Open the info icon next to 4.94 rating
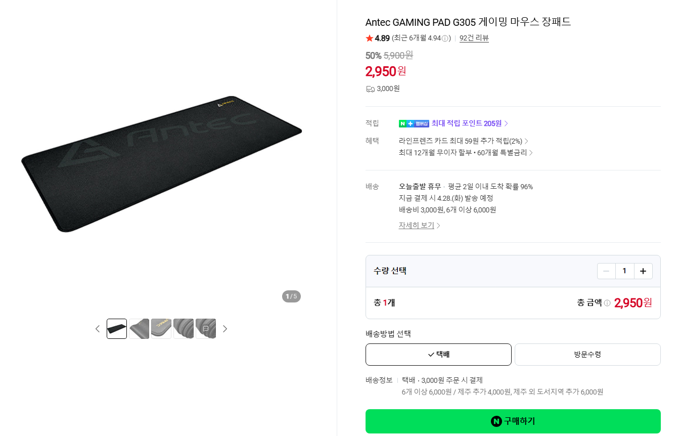 click(x=445, y=37)
